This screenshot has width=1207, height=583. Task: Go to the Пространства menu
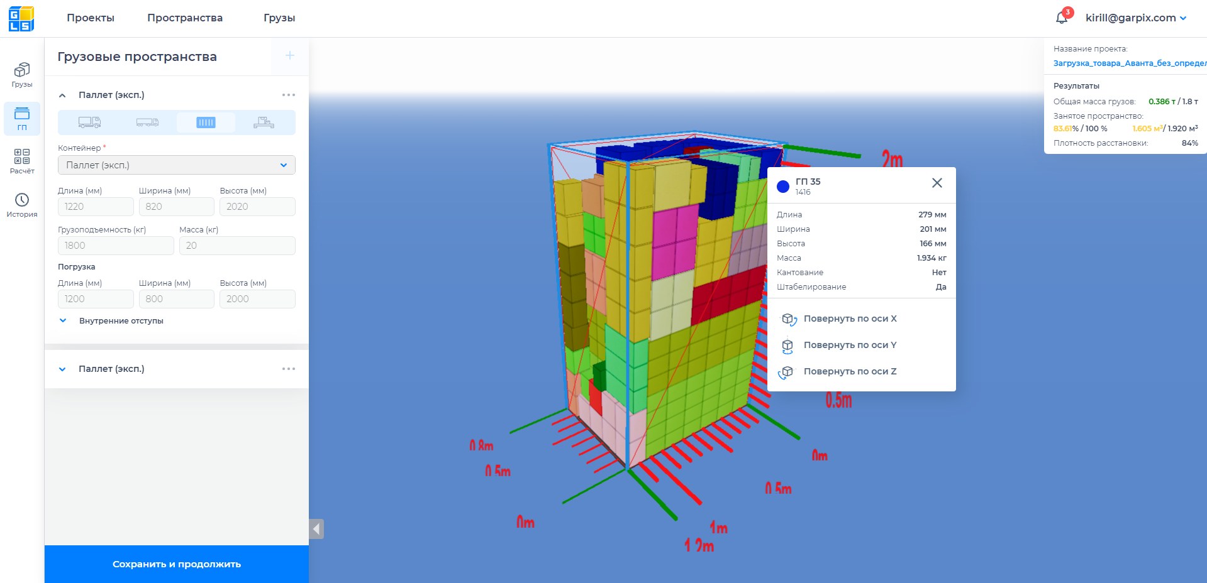click(185, 18)
